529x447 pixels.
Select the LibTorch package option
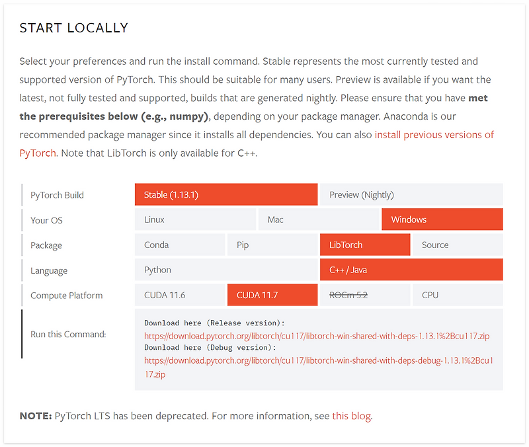tap(365, 245)
